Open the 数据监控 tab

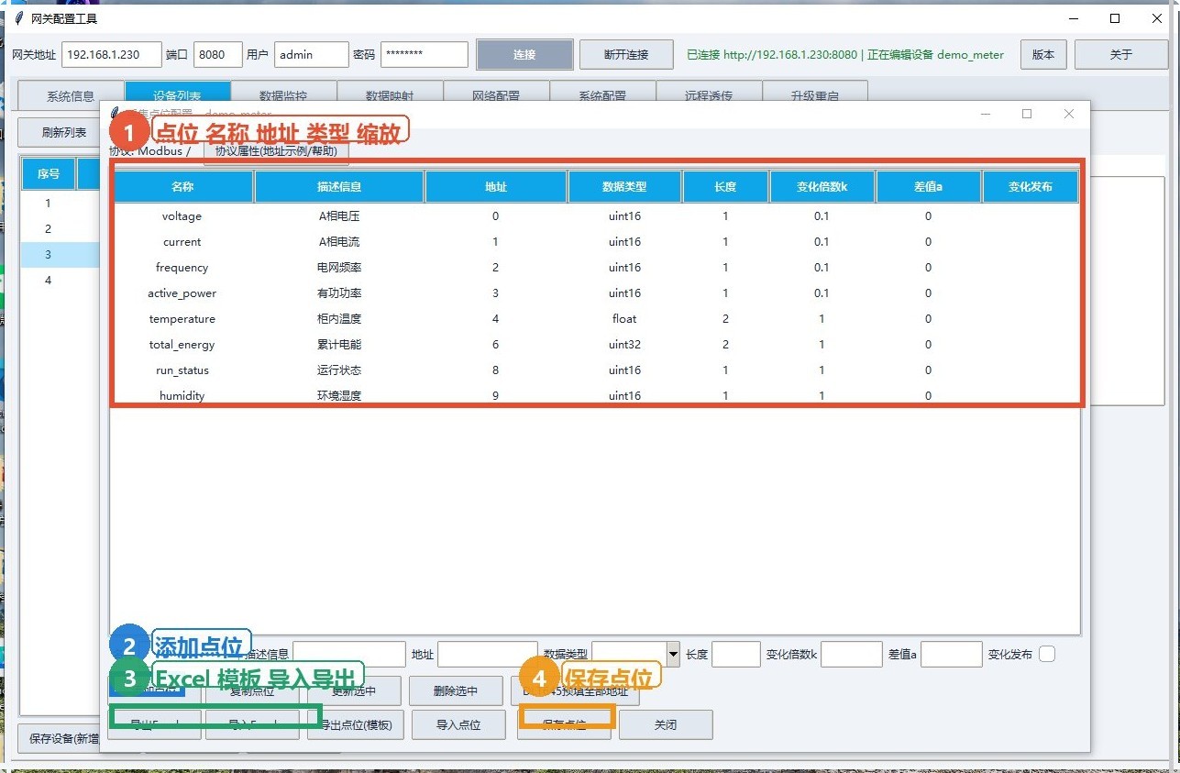coord(283,95)
